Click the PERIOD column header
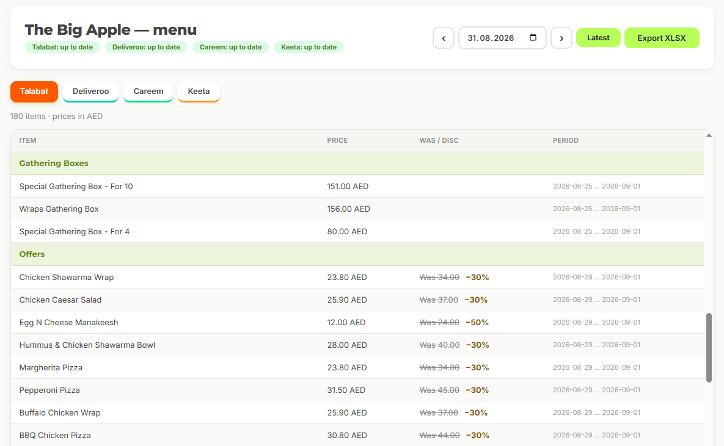 [x=566, y=140]
